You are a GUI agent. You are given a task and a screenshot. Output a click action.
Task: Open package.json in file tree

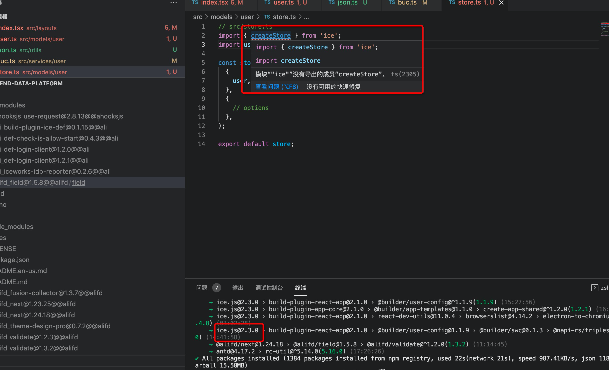point(93,260)
